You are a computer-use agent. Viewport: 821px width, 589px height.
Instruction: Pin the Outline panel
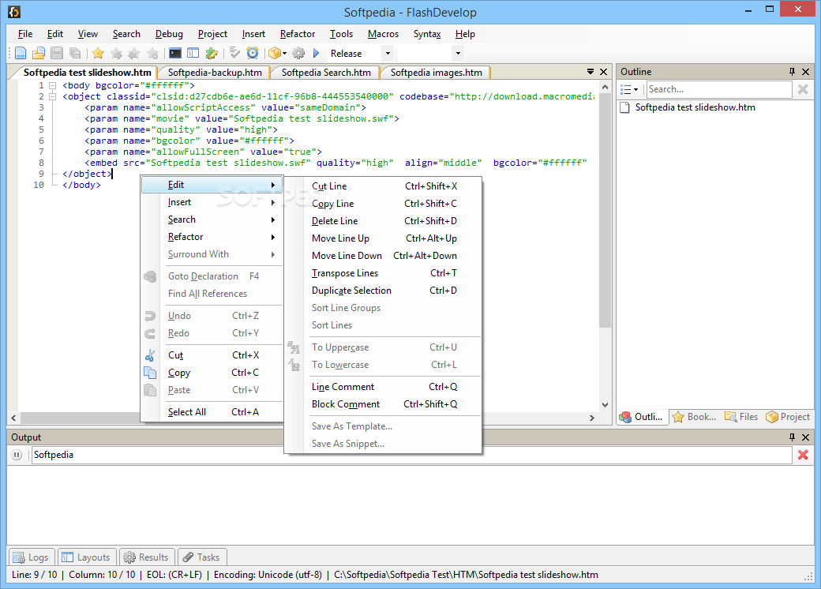(792, 72)
